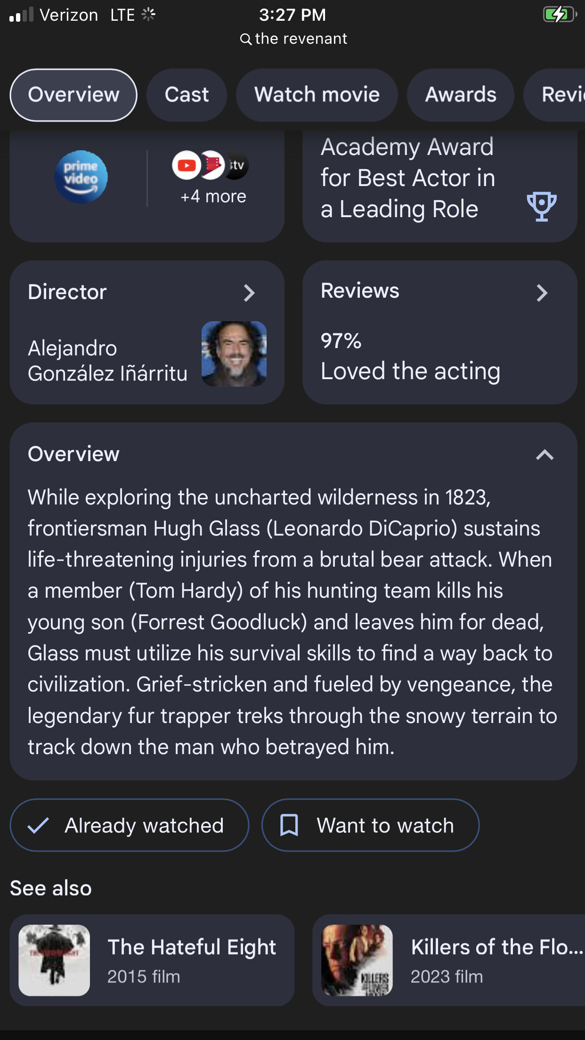Viewport: 585px width, 1040px height.
Task: Toggle the Want to watch button
Action: [370, 825]
